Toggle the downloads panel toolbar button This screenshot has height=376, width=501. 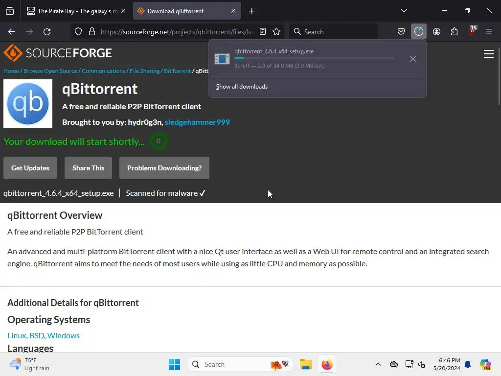tap(419, 32)
